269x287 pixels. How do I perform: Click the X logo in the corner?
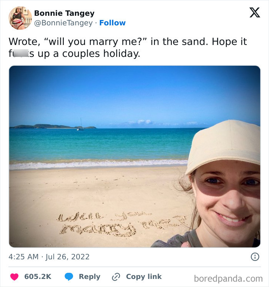(254, 13)
